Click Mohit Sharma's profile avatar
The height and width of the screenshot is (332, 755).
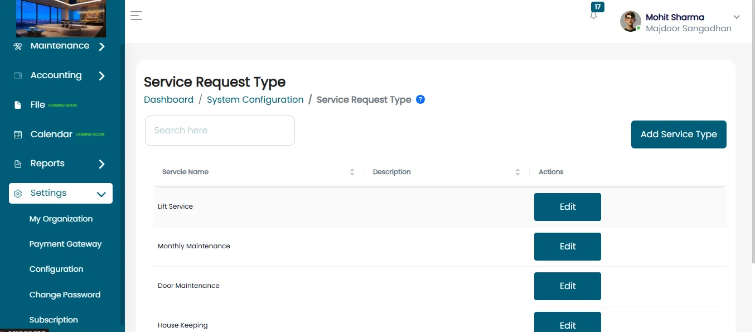pyautogui.click(x=631, y=21)
